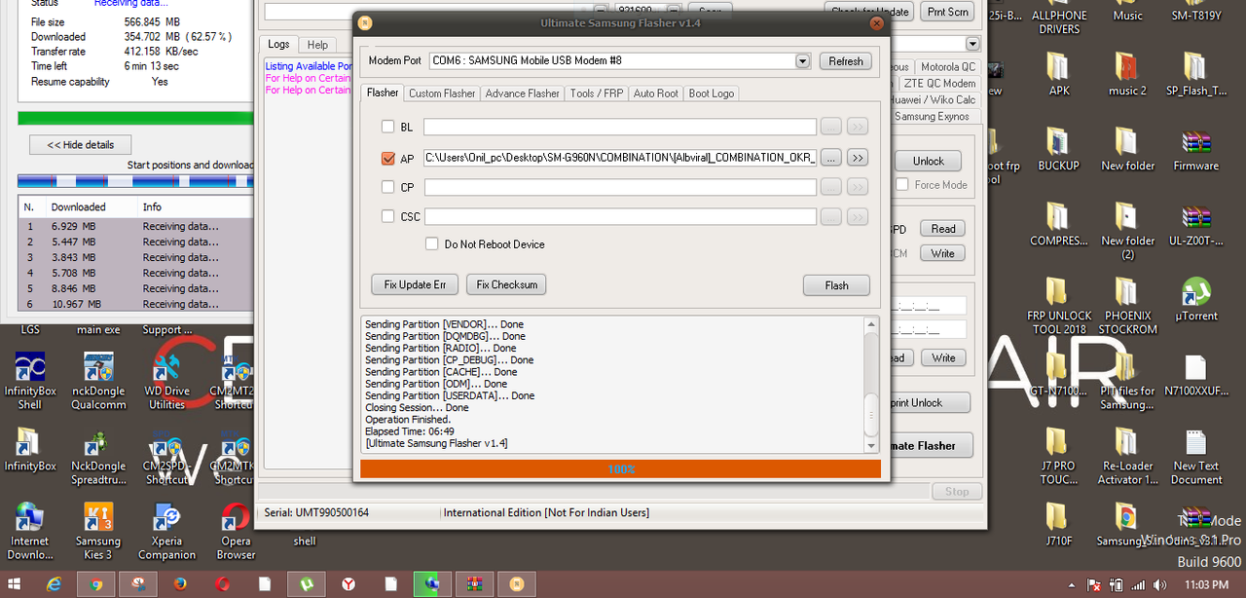Switch to WinRAR in taskbar
The image size is (1246, 598).
click(x=474, y=584)
